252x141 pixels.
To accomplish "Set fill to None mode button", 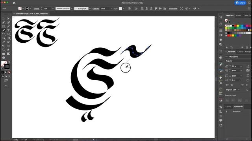I will (9, 72).
